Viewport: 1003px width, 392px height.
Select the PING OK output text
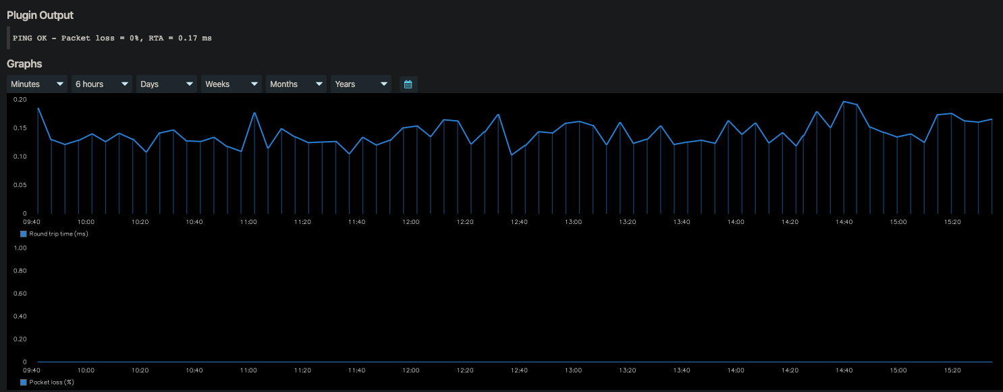tap(111, 38)
